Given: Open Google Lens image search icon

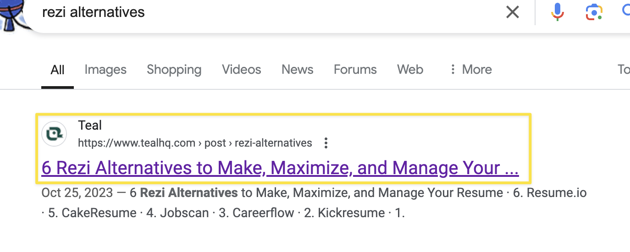Looking at the screenshot, I should click(x=594, y=12).
